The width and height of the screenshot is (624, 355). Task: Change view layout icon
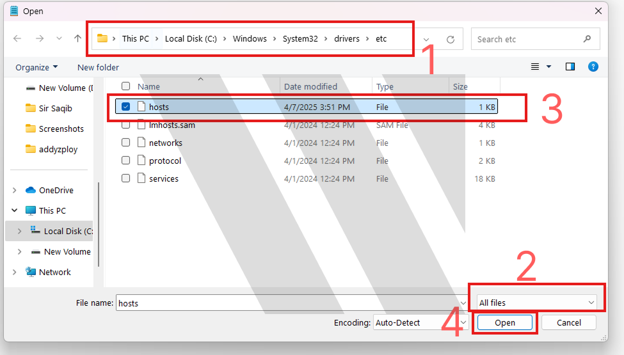[535, 67]
